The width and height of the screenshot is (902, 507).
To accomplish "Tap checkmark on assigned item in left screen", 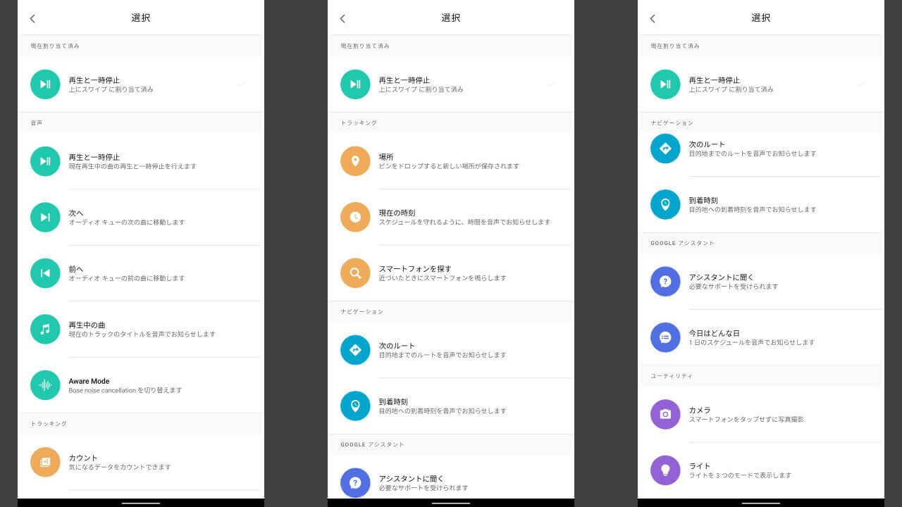I will point(242,84).
